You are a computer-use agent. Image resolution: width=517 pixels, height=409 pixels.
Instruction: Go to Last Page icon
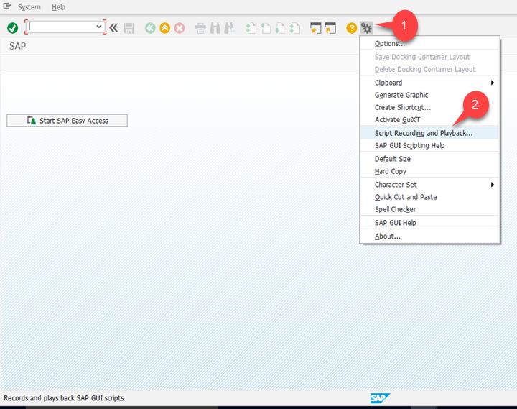coord(294,28)
